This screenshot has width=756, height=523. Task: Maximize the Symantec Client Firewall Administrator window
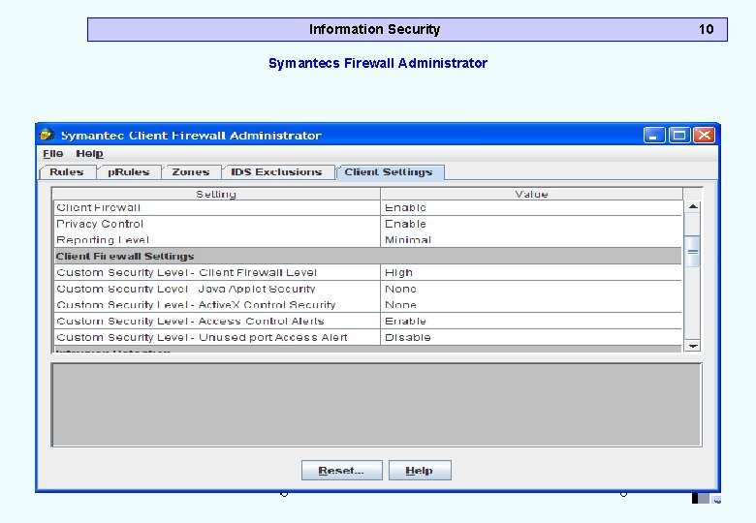[679, 136]
